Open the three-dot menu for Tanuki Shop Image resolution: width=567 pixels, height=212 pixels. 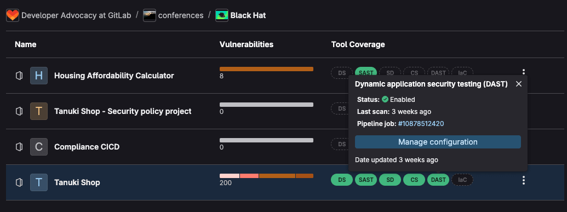click(524, 180)
